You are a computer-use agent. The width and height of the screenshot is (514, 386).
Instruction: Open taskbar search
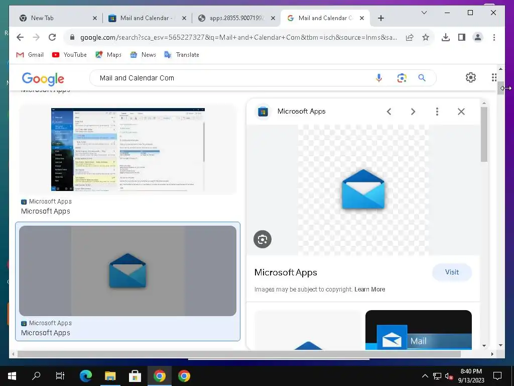(36, 376)
